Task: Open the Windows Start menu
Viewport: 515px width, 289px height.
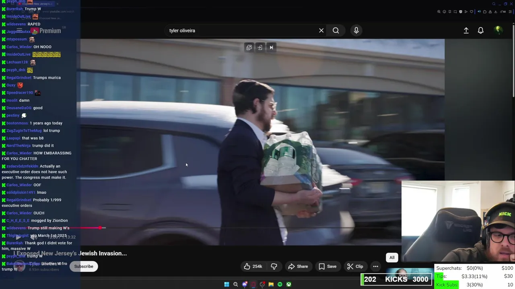Action: pyautogui.click(x=227, y=285)
